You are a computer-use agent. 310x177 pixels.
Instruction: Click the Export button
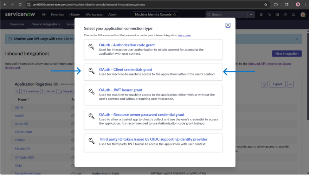pyautogui.click(x=277, y=84)
